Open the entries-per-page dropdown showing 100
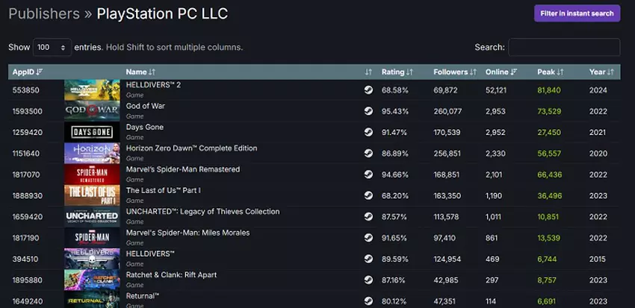Screen dimensions: 635x308 tap(52, 47)
